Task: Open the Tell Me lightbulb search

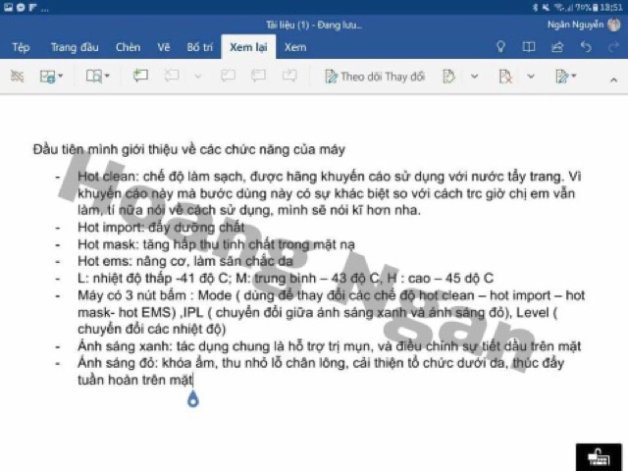Action: (500, 47)
